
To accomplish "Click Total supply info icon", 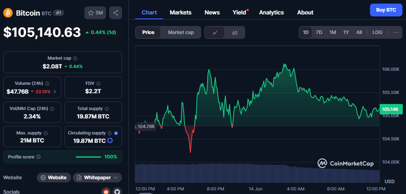I will point(107,109).
